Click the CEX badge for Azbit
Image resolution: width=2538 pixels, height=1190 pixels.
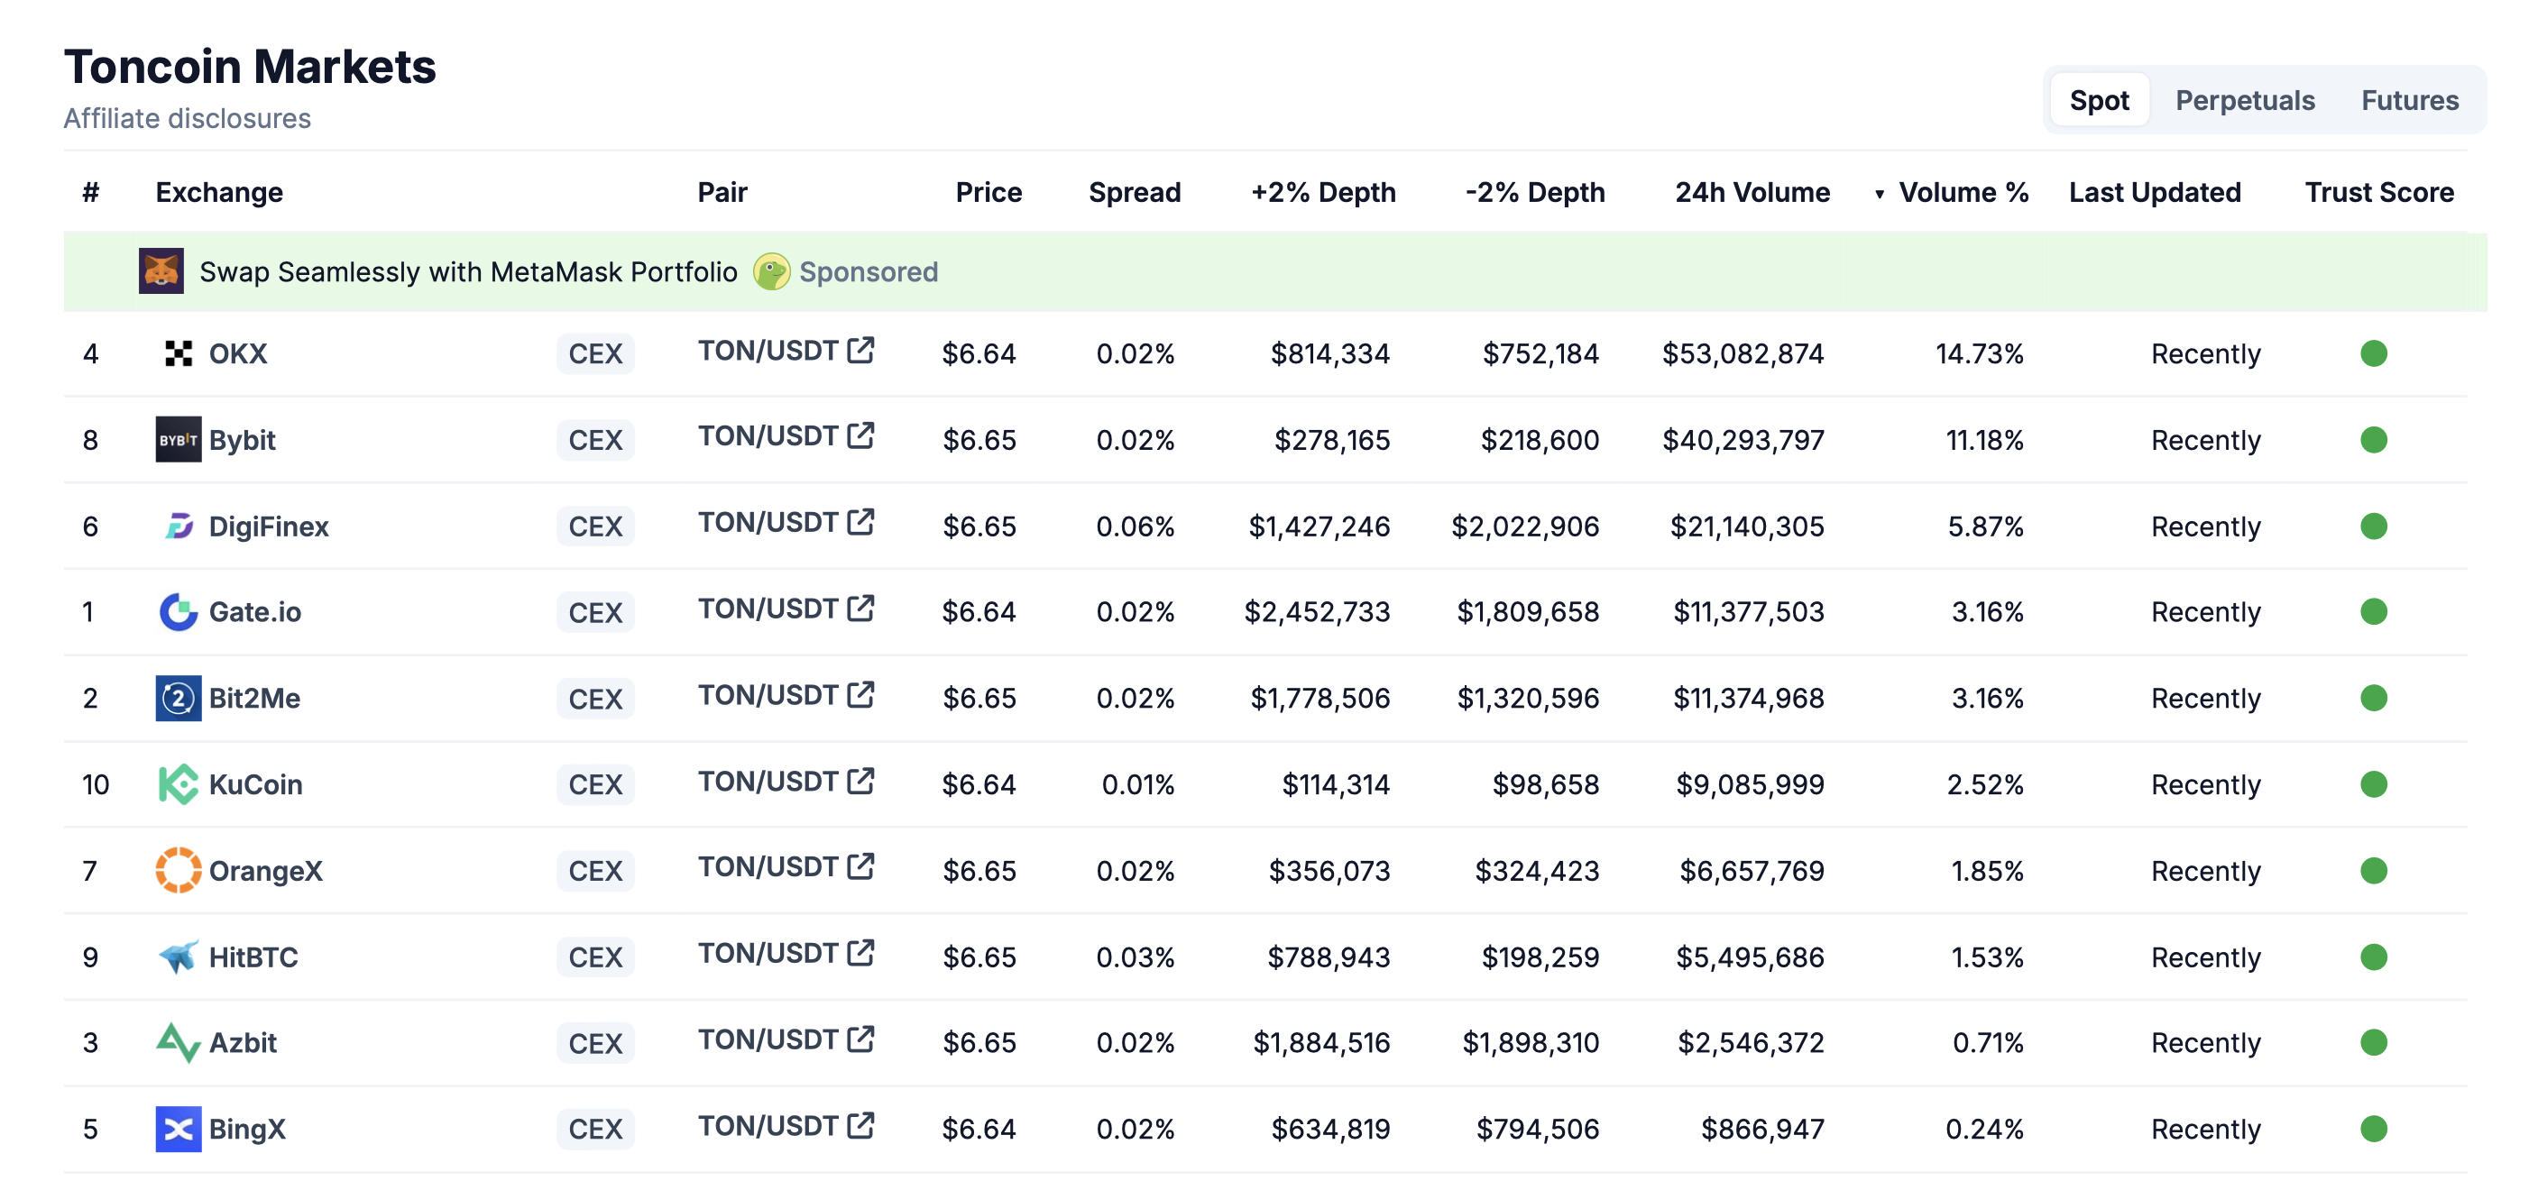(x=595, y=1043)
